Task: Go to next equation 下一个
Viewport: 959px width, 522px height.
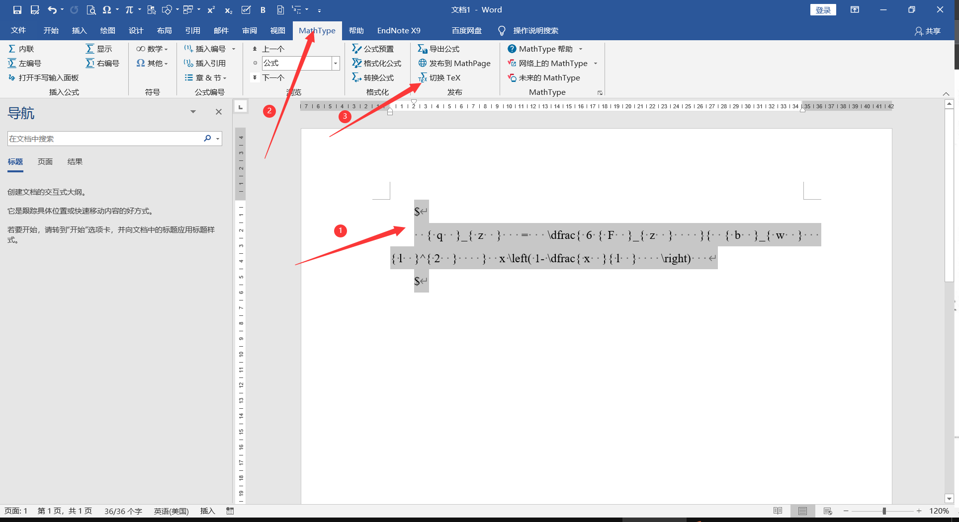Action: click(268, 77)
